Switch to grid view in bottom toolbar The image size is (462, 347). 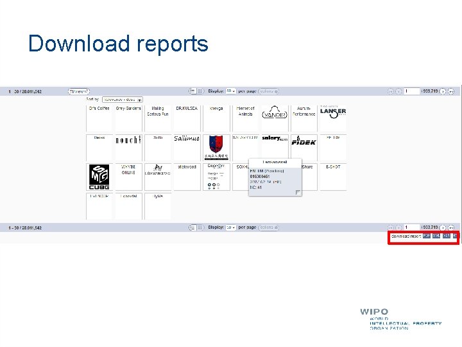pyautogui.click(x=200, y=227)
